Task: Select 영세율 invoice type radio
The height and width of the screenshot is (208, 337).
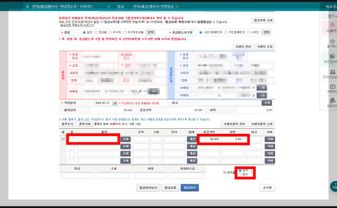Action: [96, 33]
